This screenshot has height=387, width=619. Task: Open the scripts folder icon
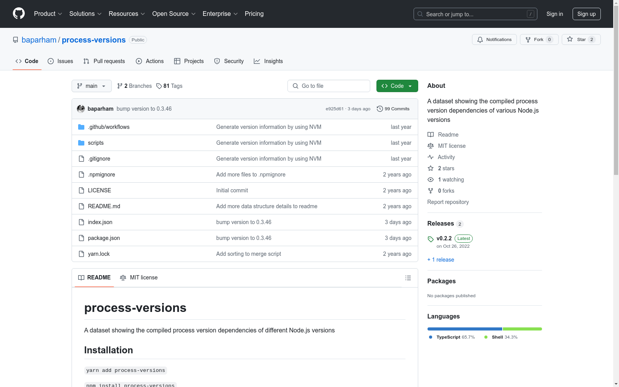tap(81, 143)
